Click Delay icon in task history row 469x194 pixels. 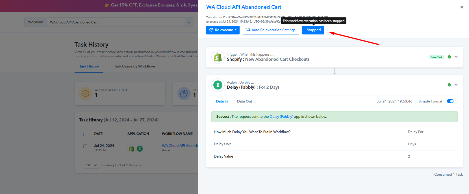pyautogui.click(x=140, y=149)
